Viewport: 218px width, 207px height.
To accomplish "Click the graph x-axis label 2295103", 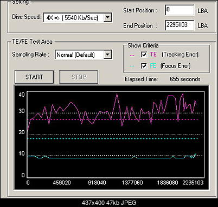I will [193, 183].
